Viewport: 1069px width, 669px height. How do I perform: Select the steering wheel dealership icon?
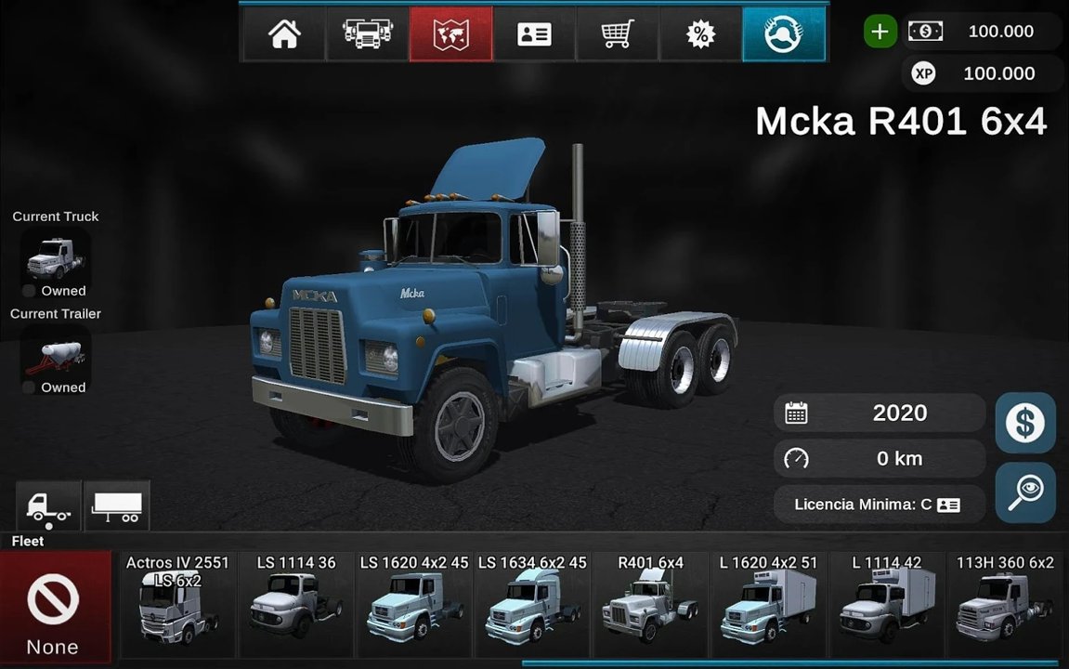(x=783, y=33)
